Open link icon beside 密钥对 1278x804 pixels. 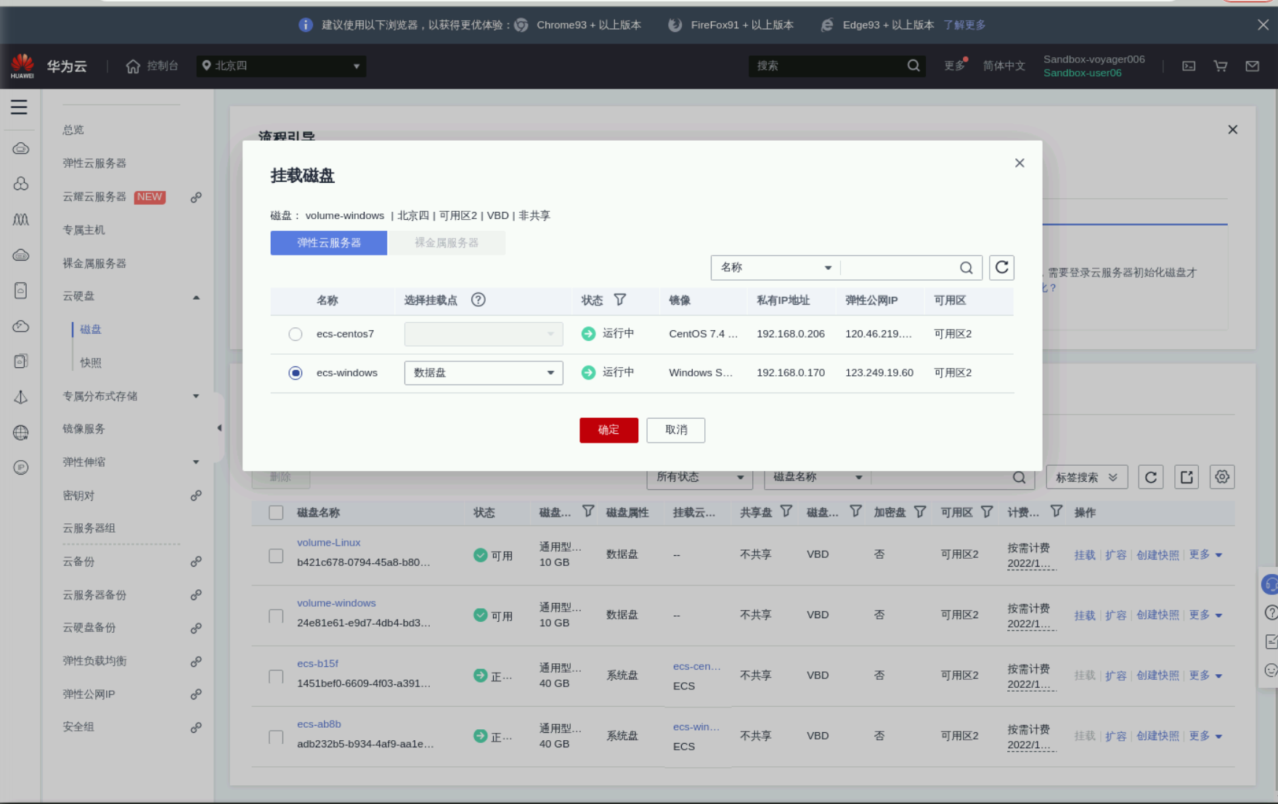(x=196, y=496)
